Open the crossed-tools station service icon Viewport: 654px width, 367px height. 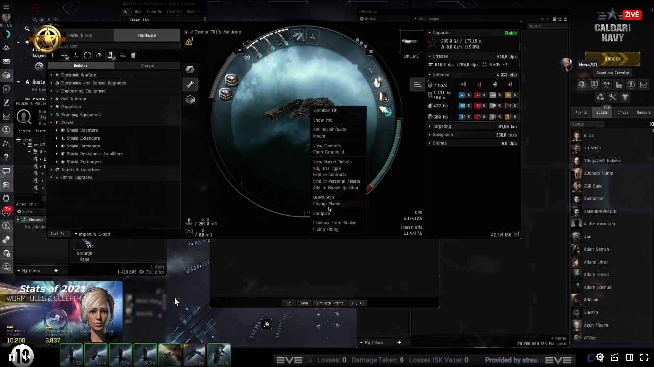(x=612, y=97)
